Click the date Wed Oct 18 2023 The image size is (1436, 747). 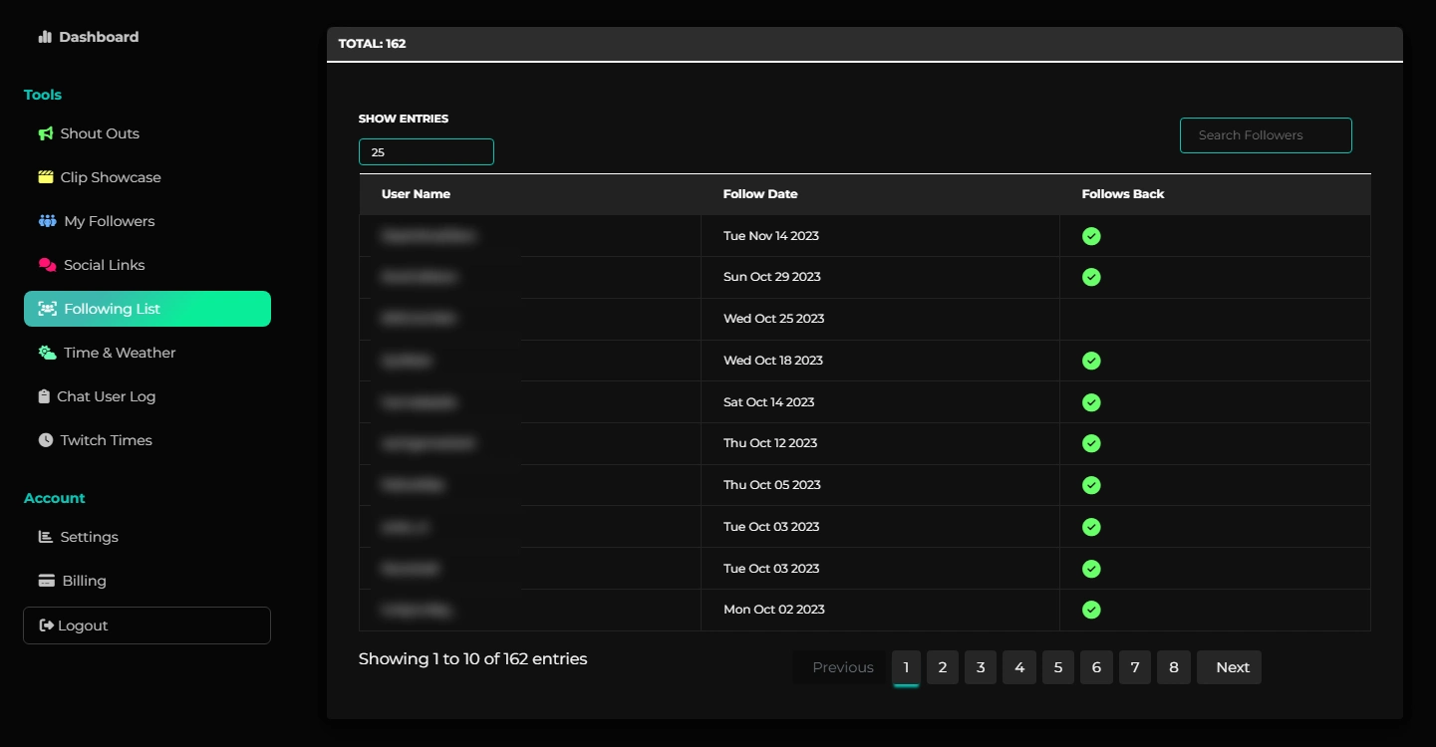coord(773,361)
